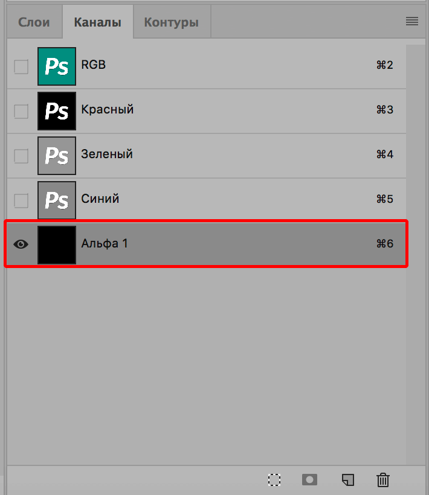Click the Load channel as selection icon
Screen dimensions: 429x495
[274, 480]
